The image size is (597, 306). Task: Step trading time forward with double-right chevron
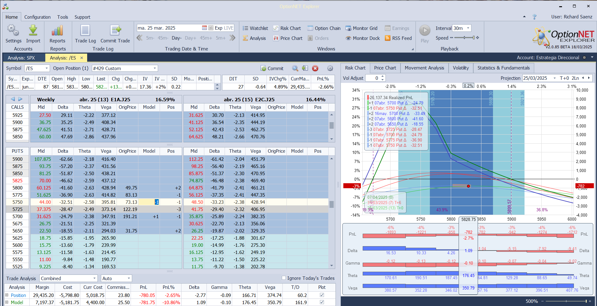click(232, 38)
